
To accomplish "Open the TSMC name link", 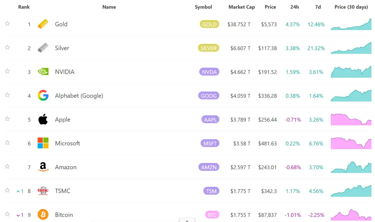I will 63,191.
